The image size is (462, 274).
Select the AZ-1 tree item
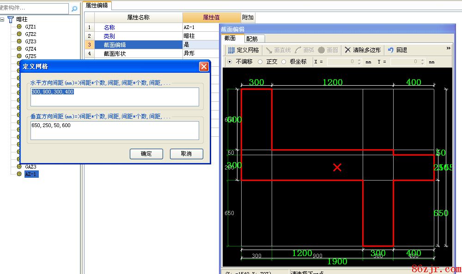31,174
